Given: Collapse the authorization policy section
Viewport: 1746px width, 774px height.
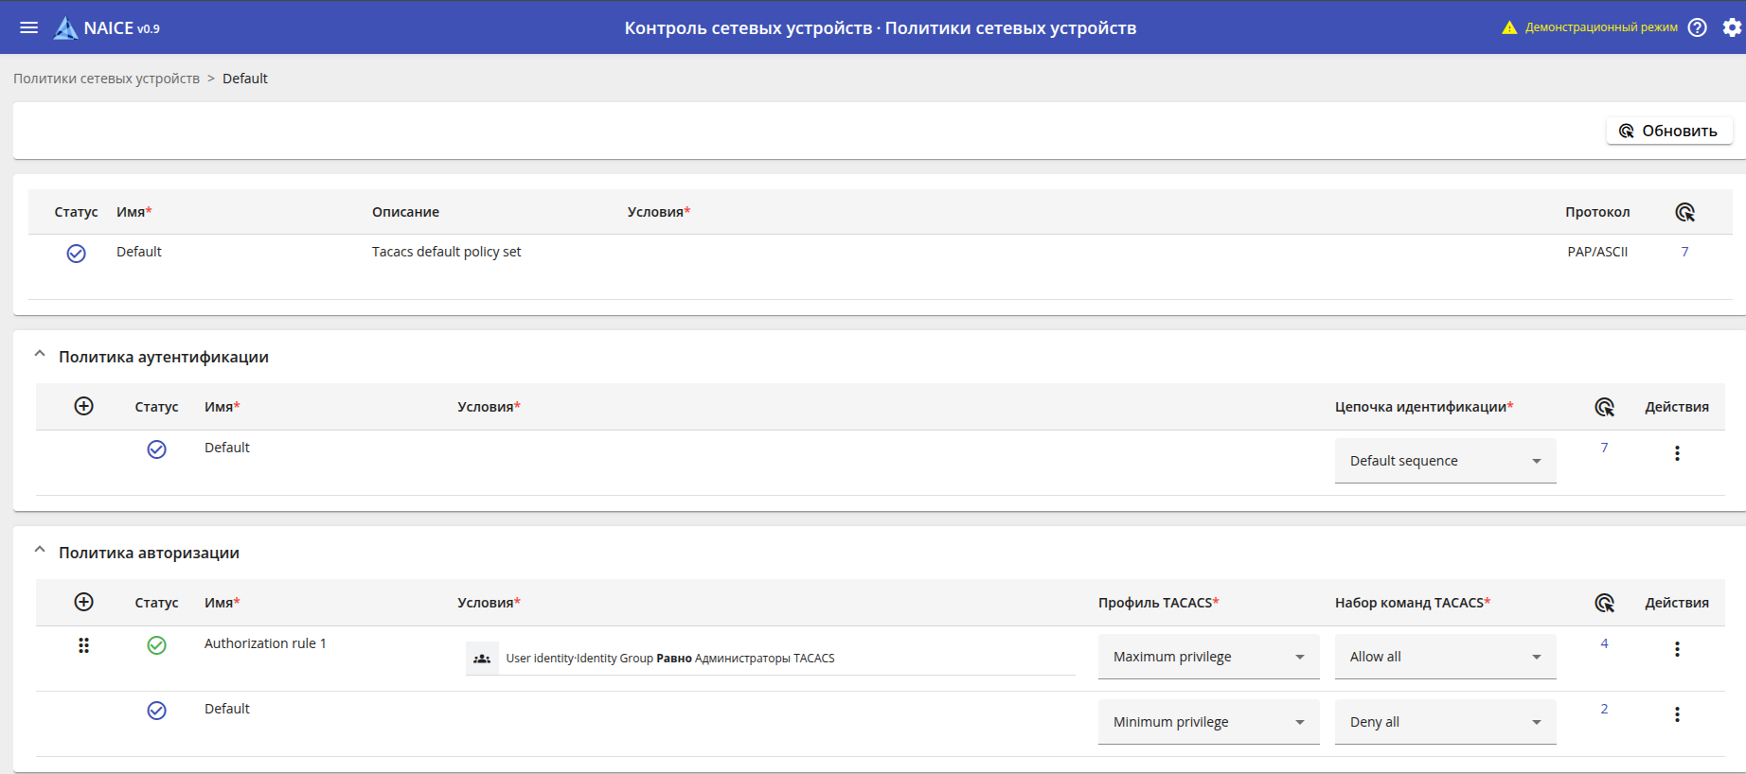Looking at the screenshot, I should [x=40, y=551].
